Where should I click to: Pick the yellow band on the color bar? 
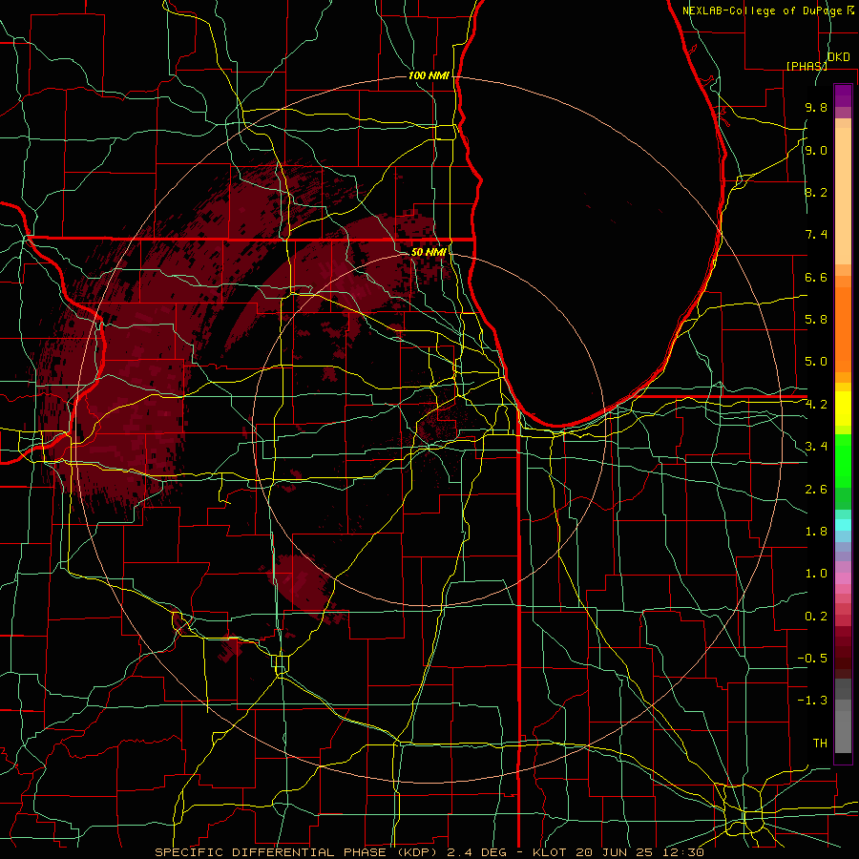click(843, 409)
